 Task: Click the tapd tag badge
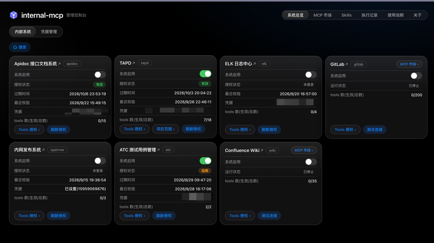[145, 63]
